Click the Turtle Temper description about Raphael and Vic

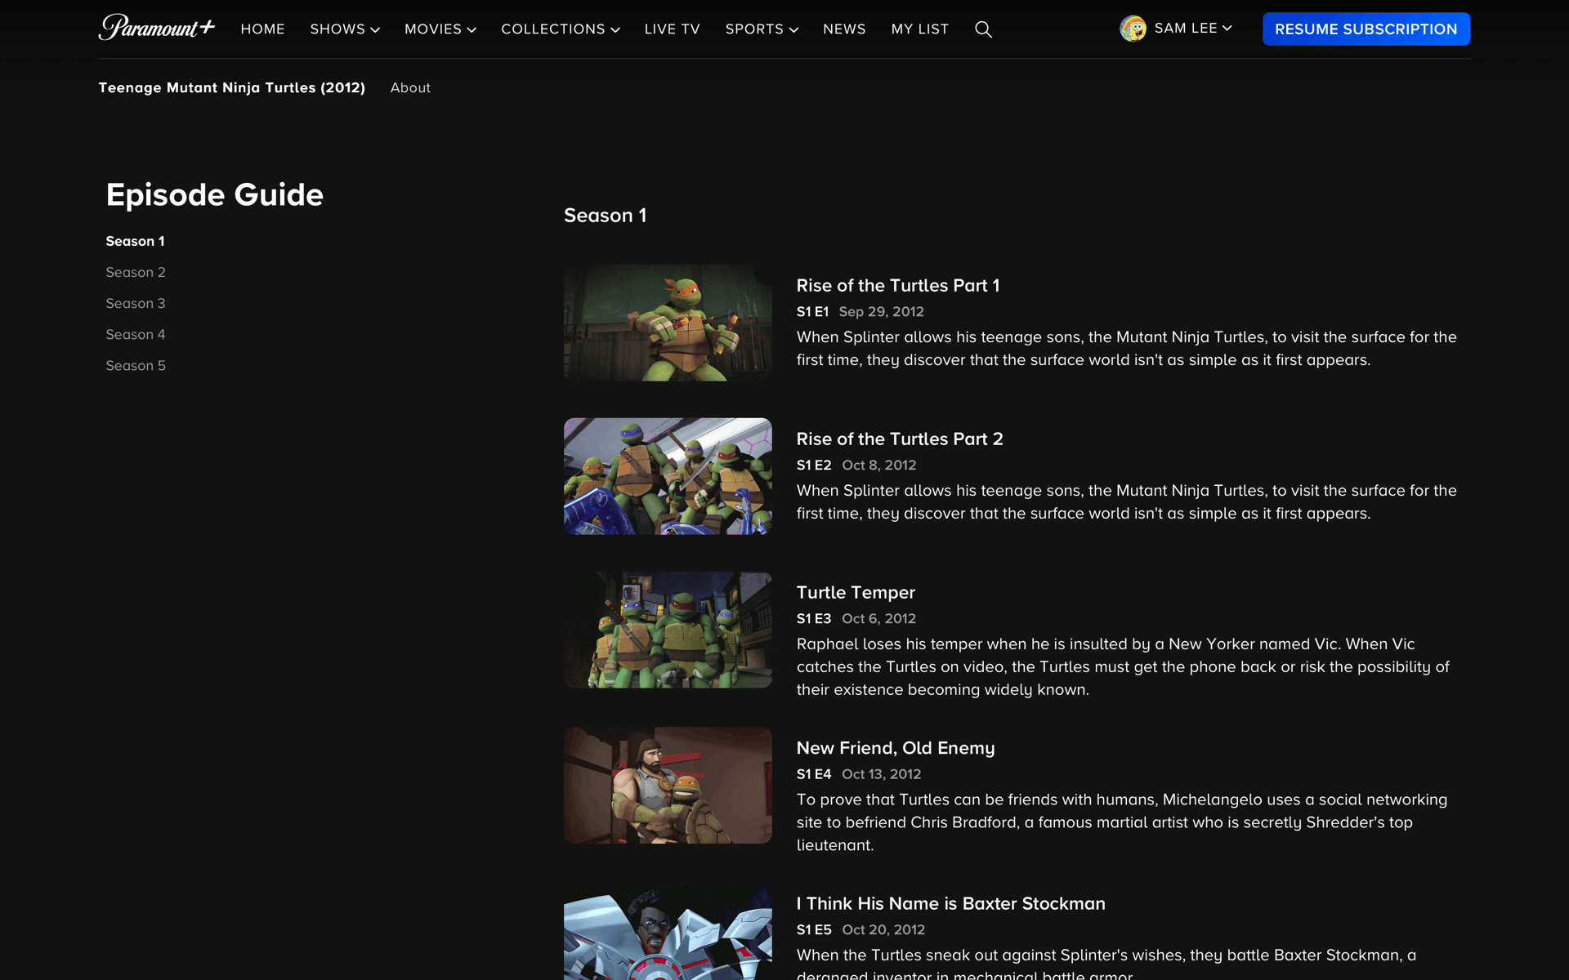click(x=1123, y=666)
